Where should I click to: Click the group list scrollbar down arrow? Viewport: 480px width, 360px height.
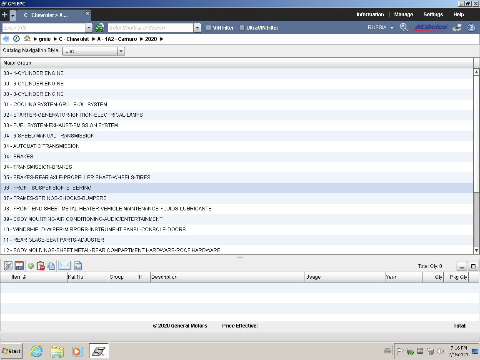click(476, 250)
